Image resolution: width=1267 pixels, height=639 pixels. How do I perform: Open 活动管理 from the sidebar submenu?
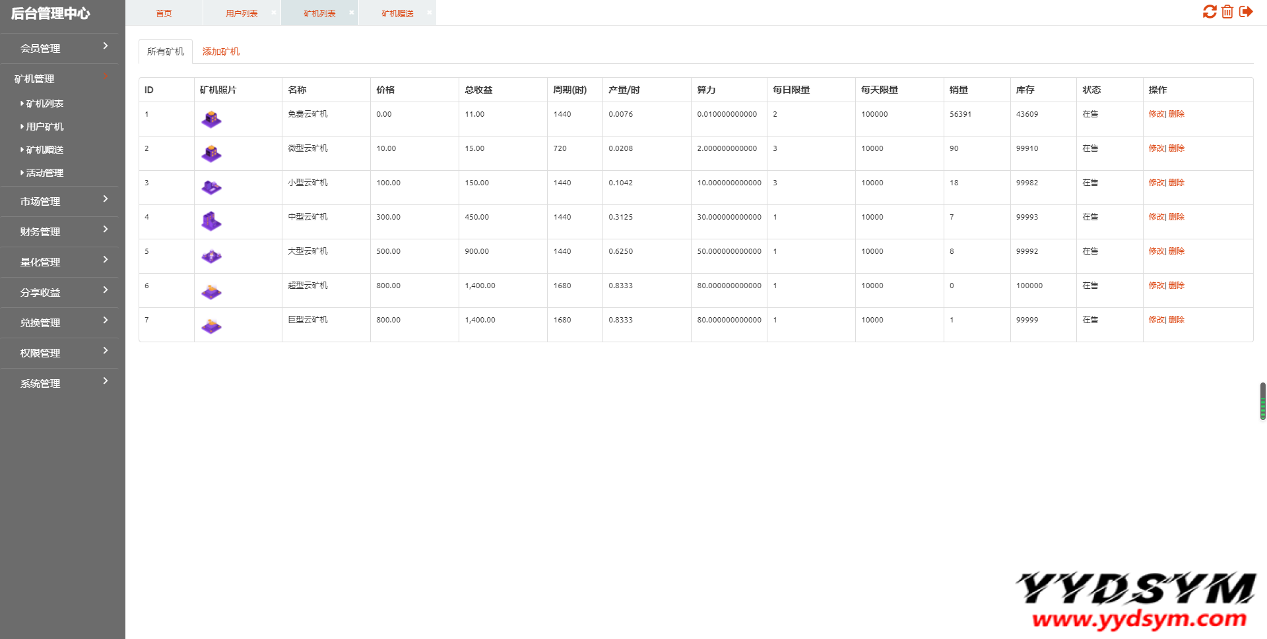point(45,173)
